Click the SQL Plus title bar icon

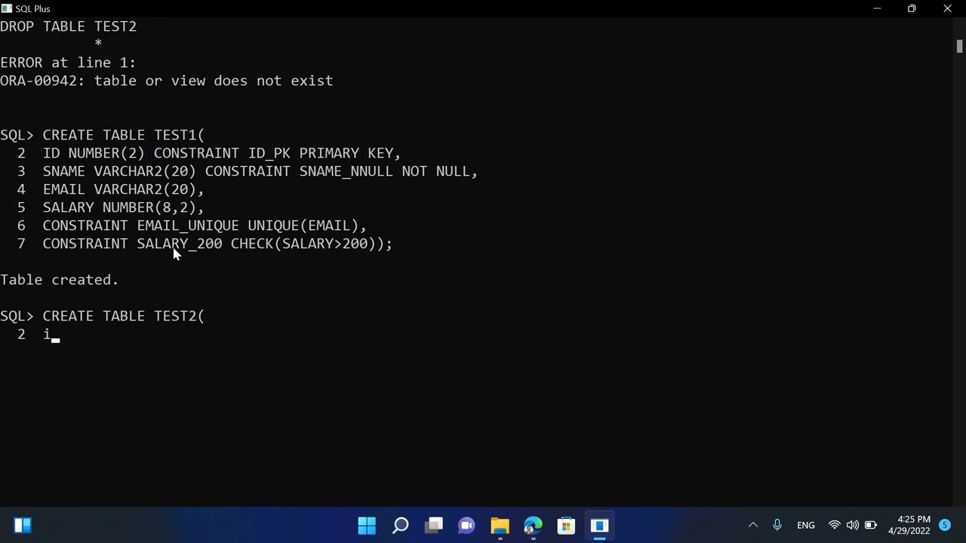(7, 8)
